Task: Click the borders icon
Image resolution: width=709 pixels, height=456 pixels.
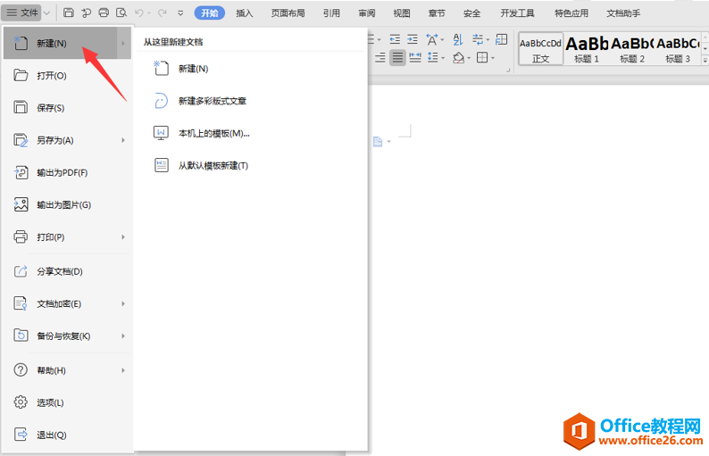Action: pos(482,57)
